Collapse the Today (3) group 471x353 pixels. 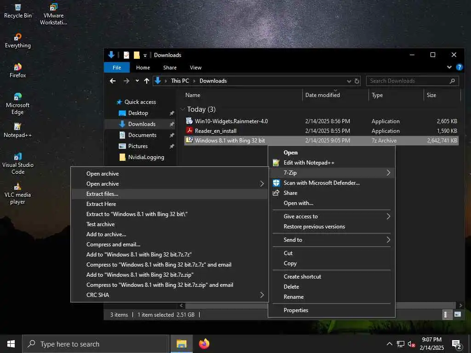183,109
